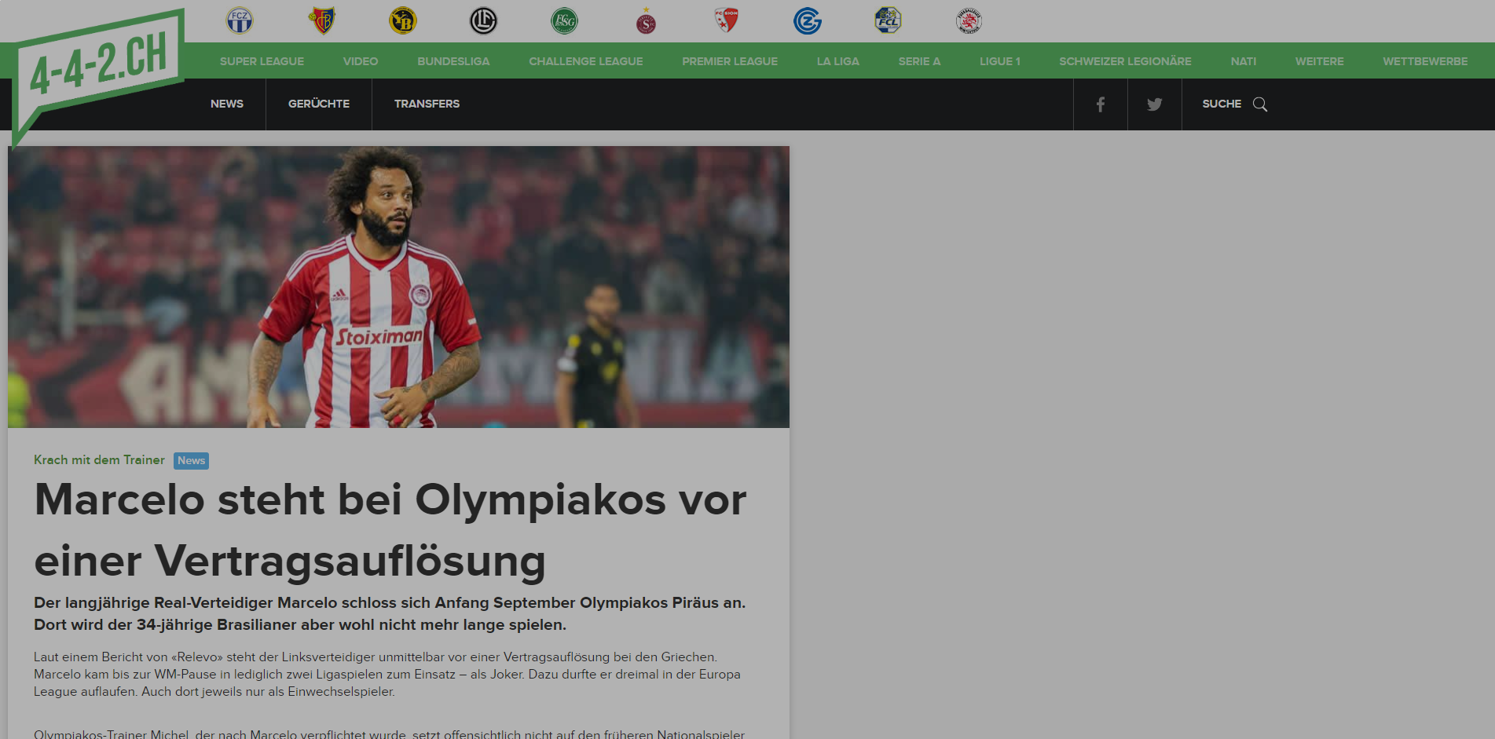Image resolution: width=1495 pixels, height=739 pixels.
Task: Open the Video section
Action: [361, 61]
